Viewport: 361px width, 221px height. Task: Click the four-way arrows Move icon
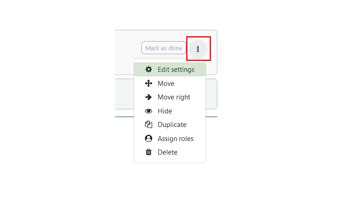149,84
